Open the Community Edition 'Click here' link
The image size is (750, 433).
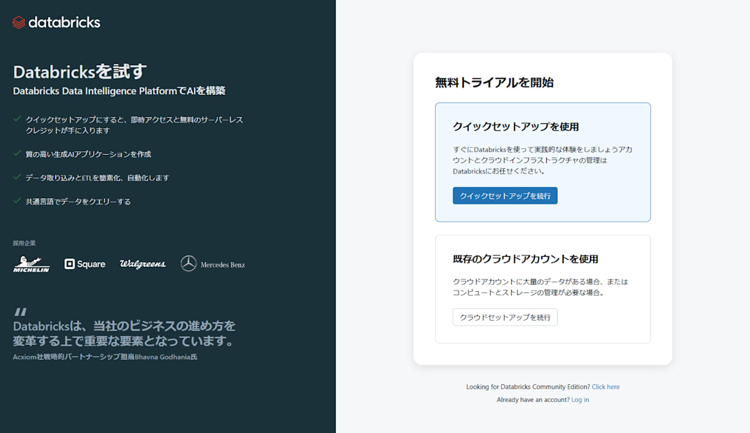pos(606,387)
